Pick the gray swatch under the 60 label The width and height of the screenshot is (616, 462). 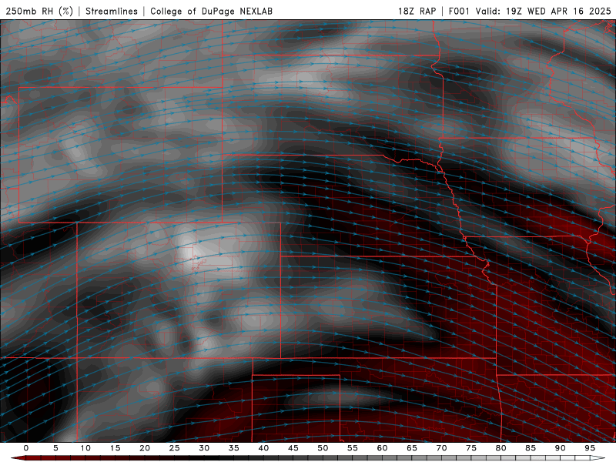(x=382, y=458)
